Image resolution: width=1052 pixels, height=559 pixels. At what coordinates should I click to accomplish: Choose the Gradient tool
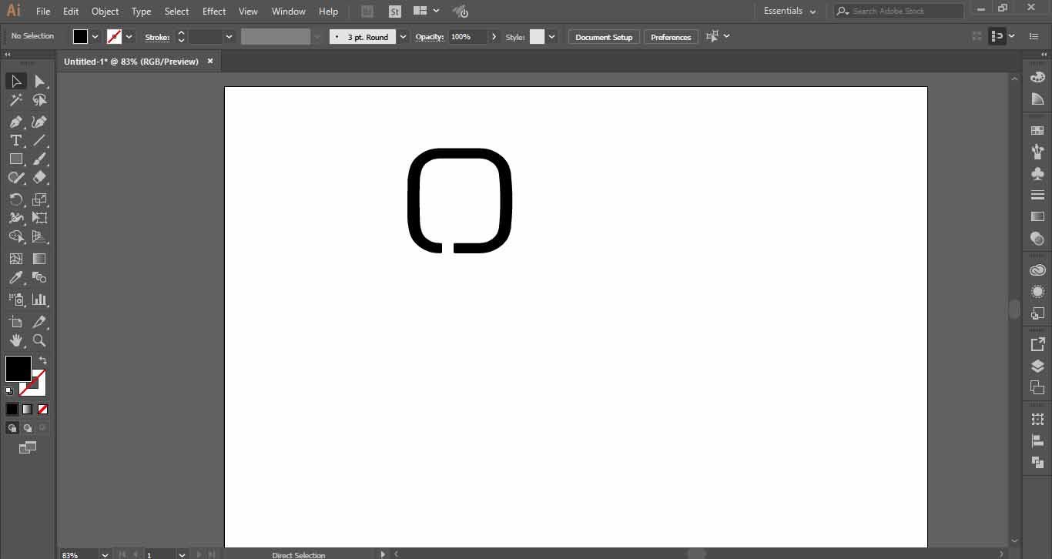[x=39, y=259]
